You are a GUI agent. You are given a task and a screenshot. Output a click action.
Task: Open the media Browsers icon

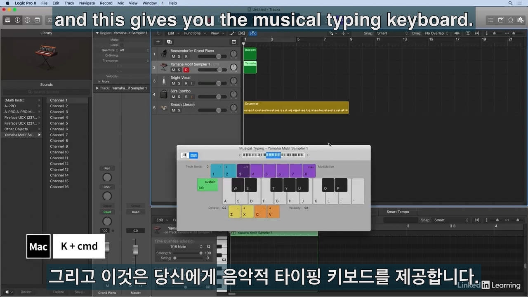point(521,20)
